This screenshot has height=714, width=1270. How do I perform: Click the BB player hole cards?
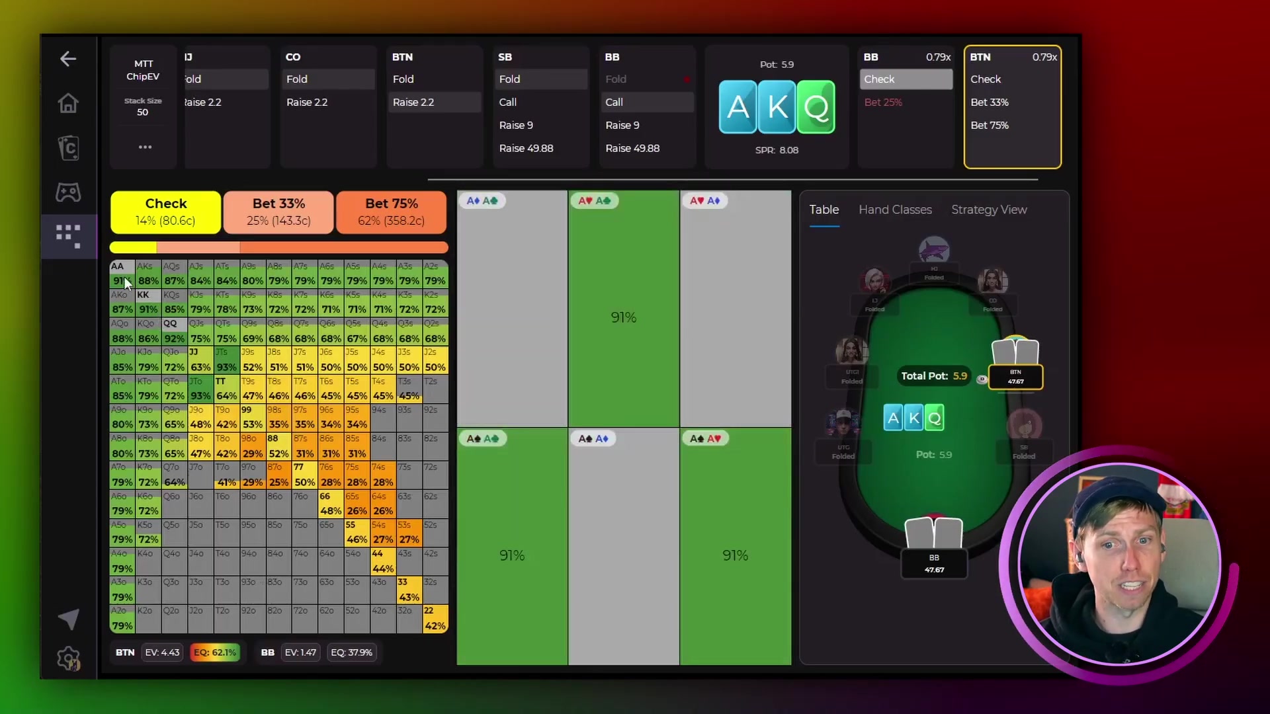[x=933, y=533]
